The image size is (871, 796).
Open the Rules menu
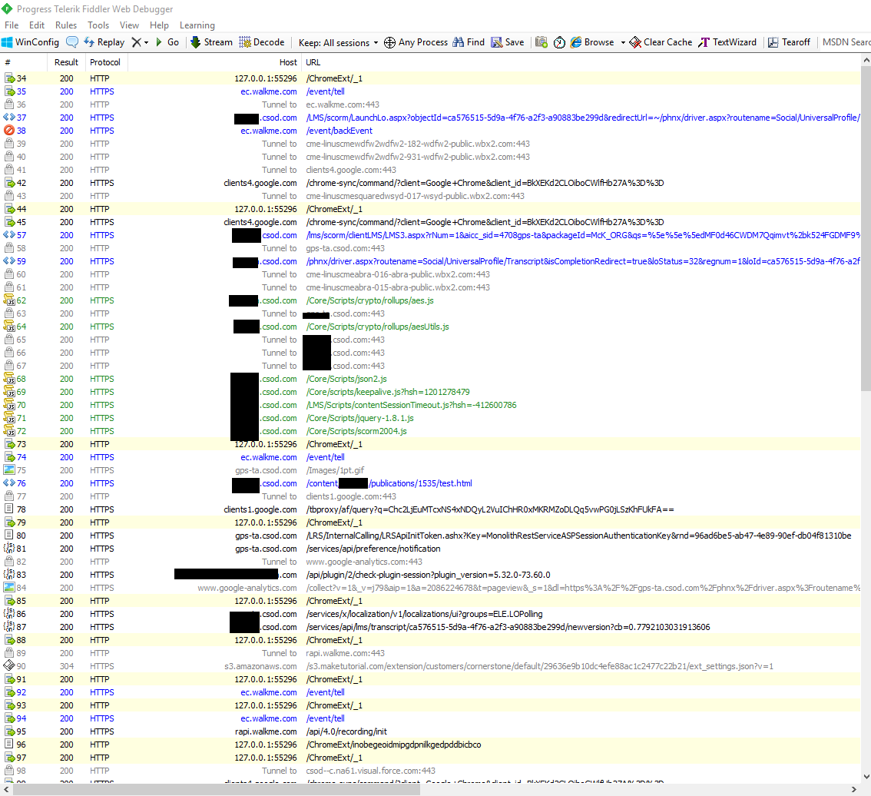pos(66,25)
